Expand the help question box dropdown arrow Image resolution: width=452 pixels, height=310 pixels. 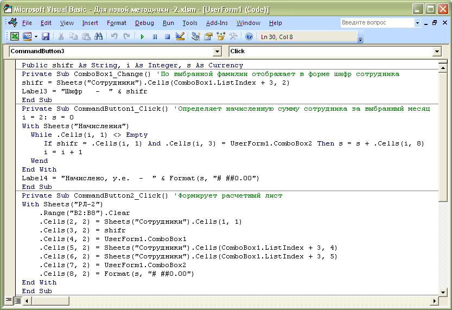(417, 23)
